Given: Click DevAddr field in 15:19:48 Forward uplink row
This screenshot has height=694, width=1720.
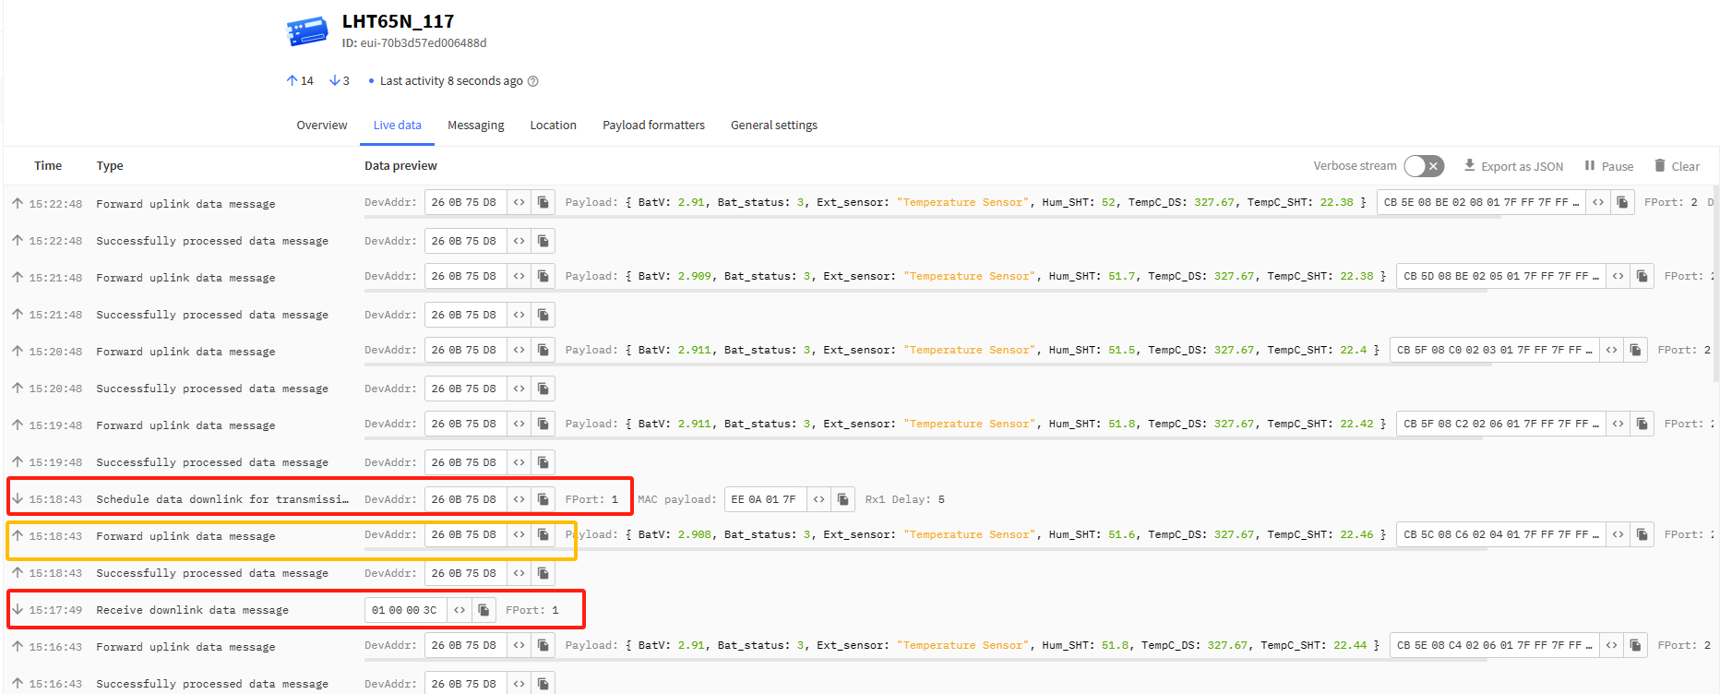Looking at the screenshot, I should tap(466, 424).
